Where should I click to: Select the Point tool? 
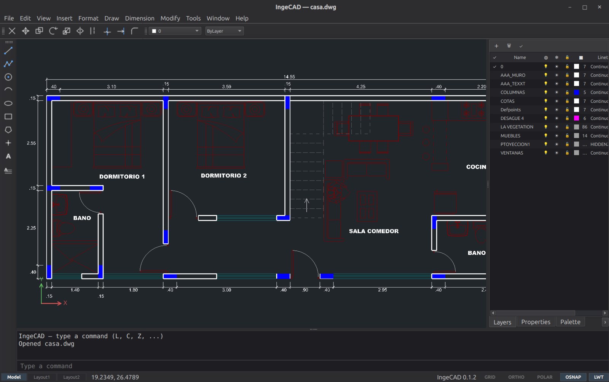point(8,143)
